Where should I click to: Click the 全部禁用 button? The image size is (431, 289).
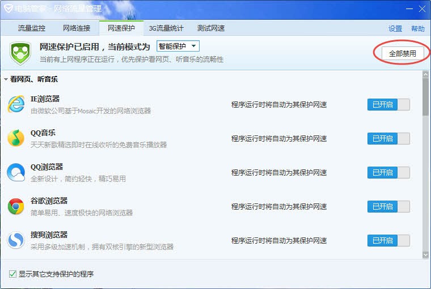403,53
